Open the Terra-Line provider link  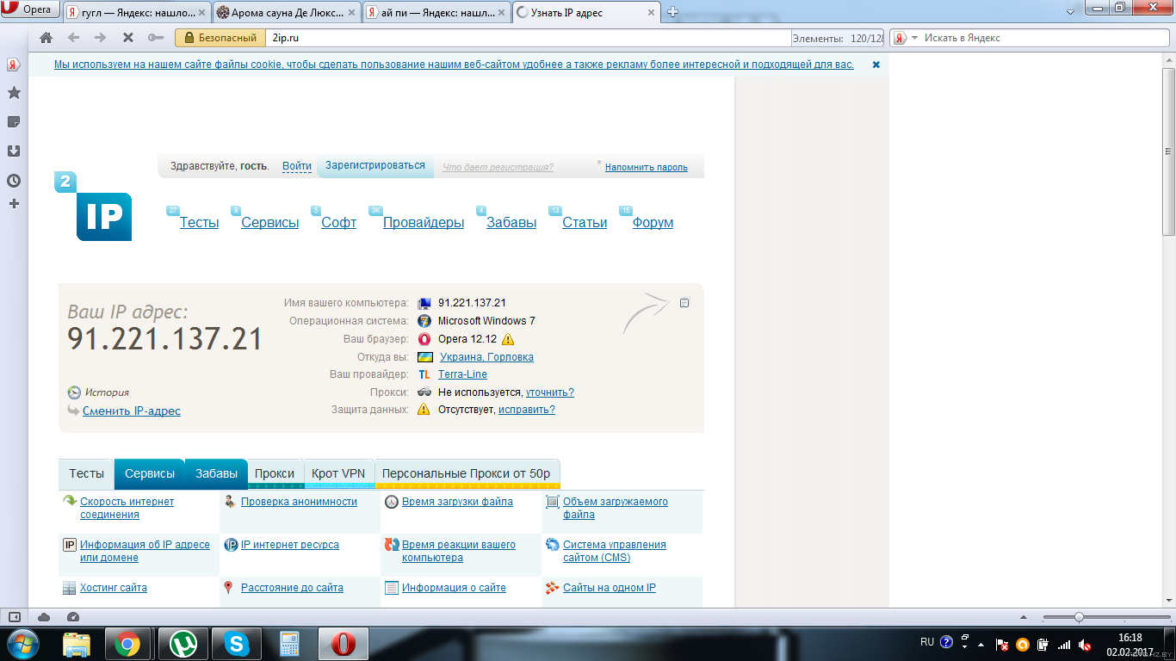coord(462,374)
